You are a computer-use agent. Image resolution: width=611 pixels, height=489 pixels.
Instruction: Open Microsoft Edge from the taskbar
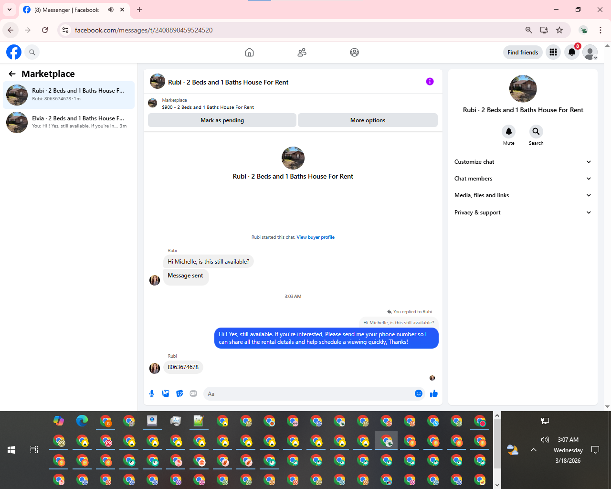point(82,421)
